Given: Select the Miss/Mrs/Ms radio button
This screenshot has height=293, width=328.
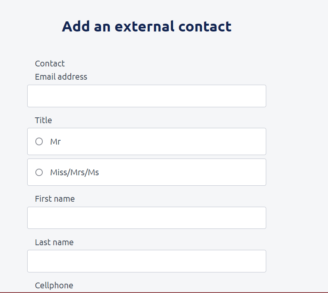Looking at the screenshot, I should (39, 172).
